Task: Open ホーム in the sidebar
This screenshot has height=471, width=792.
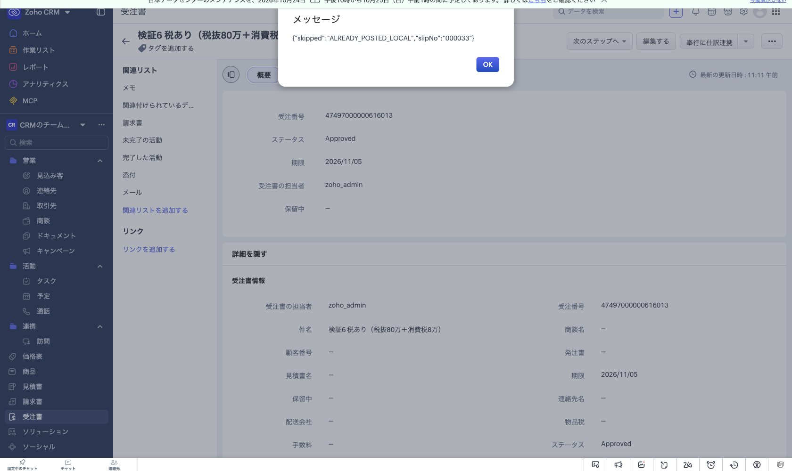Action: tap(32, 33)
